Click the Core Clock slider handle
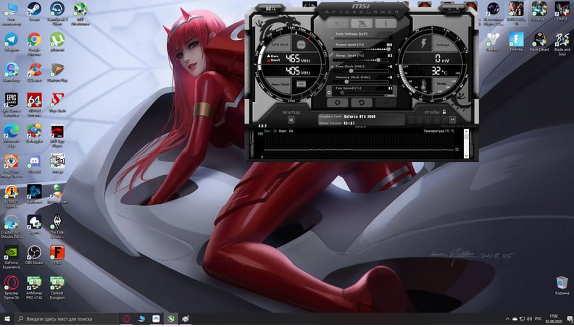 351,71
